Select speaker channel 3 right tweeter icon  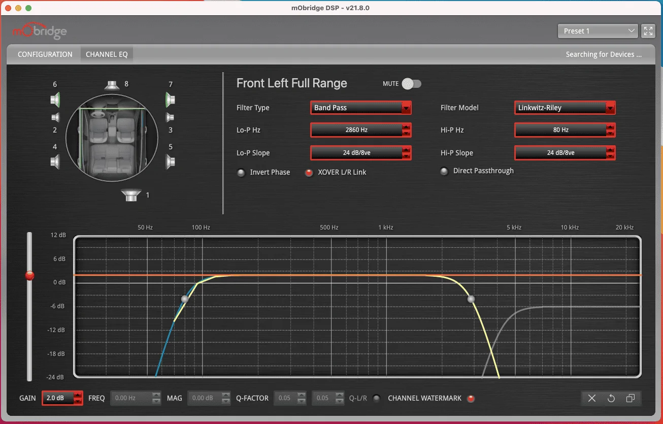tap(170, 118)
